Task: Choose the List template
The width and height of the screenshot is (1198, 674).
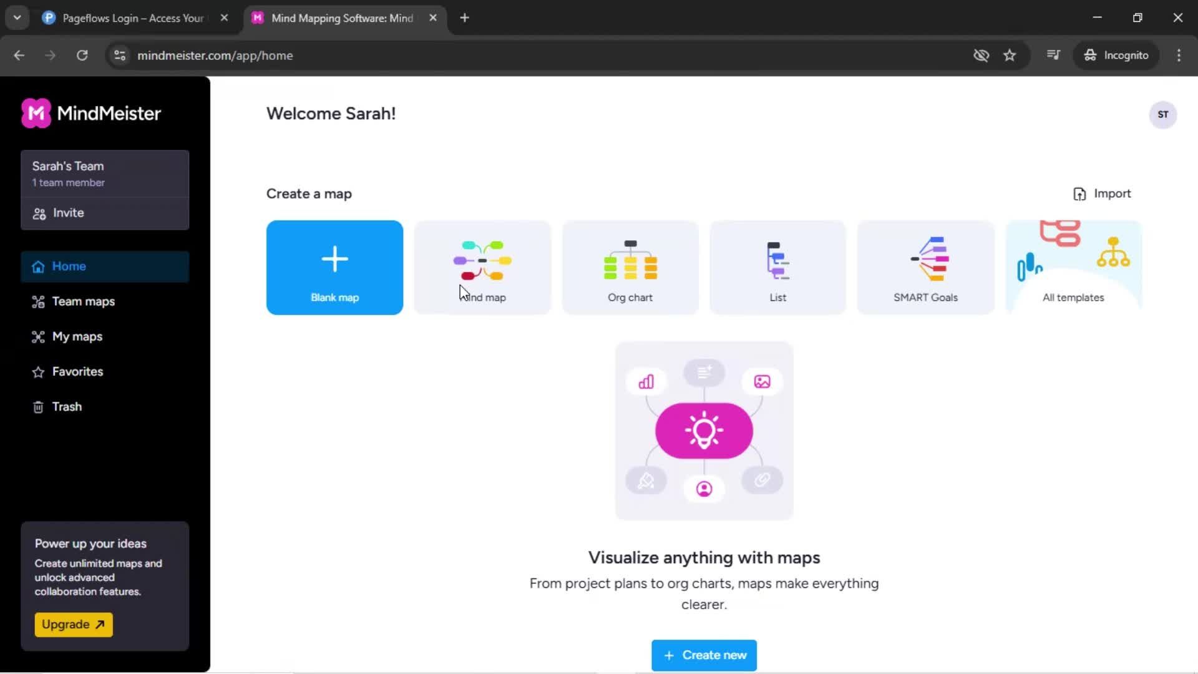Action: click(777, 267)
